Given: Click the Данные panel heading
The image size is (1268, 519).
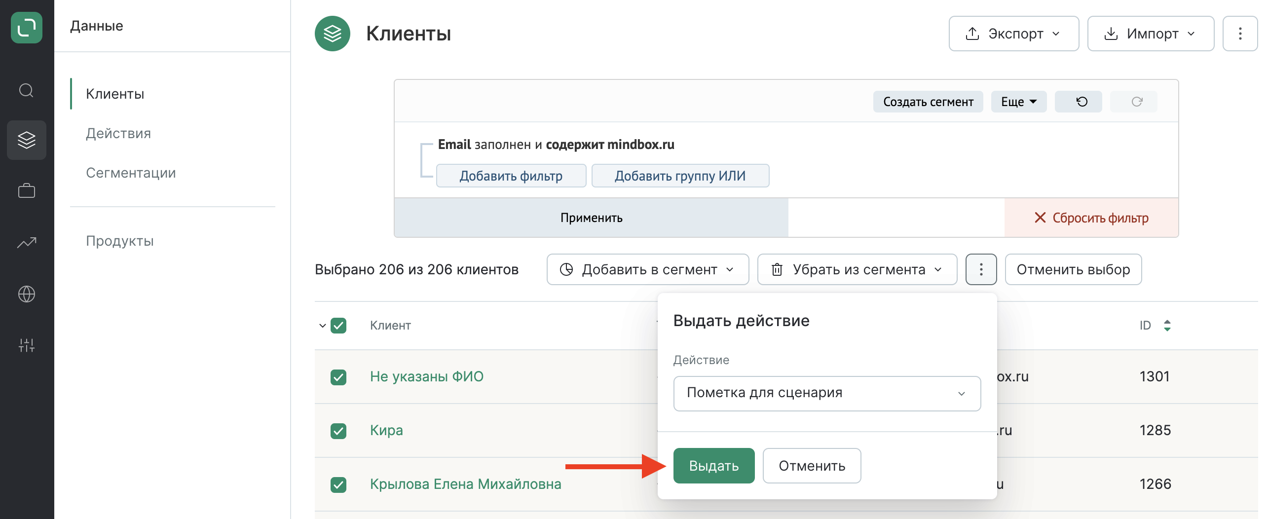Looking at the screenshot, I should pos(97,26).
